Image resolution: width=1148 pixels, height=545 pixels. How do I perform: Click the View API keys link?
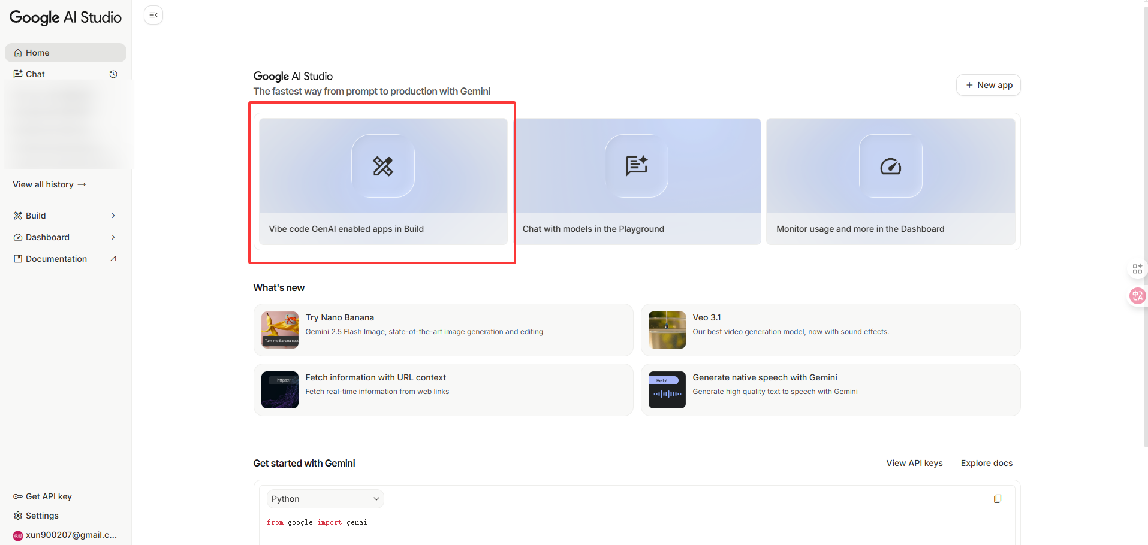coord(914,463)
